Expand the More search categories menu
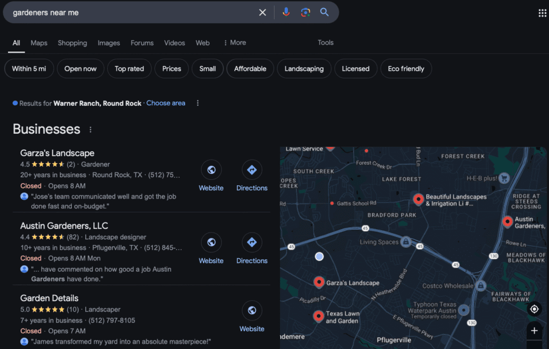This screenshot has width=549, height=349. tap(234, 43)
